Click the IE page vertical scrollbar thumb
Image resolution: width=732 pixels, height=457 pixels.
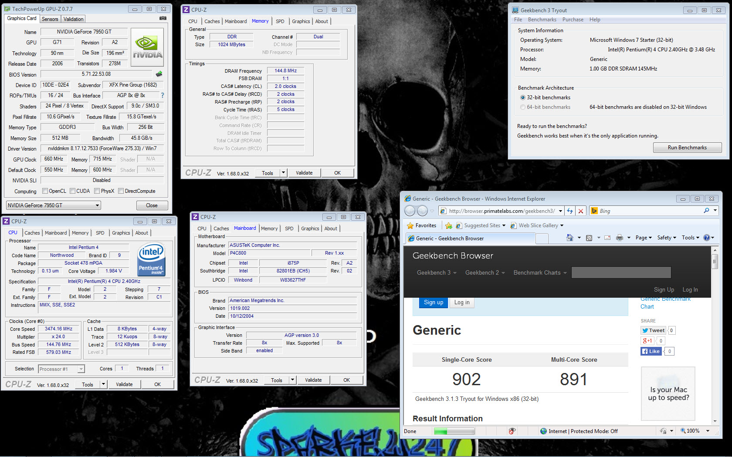(715, 262)
